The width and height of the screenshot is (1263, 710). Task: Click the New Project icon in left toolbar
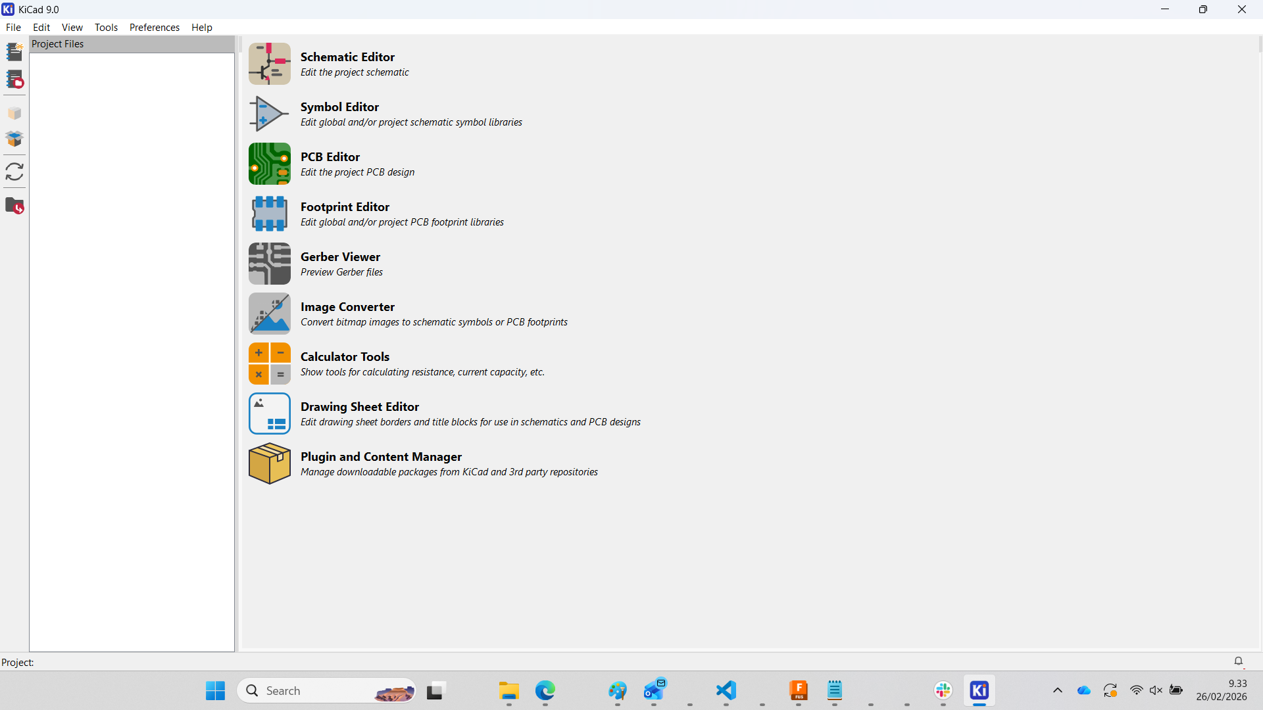click(x=14, y=51)
